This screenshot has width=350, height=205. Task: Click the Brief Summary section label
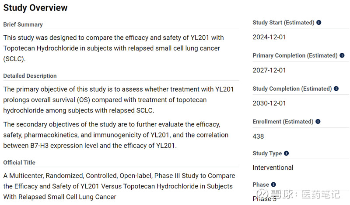(x=23, y=24)
